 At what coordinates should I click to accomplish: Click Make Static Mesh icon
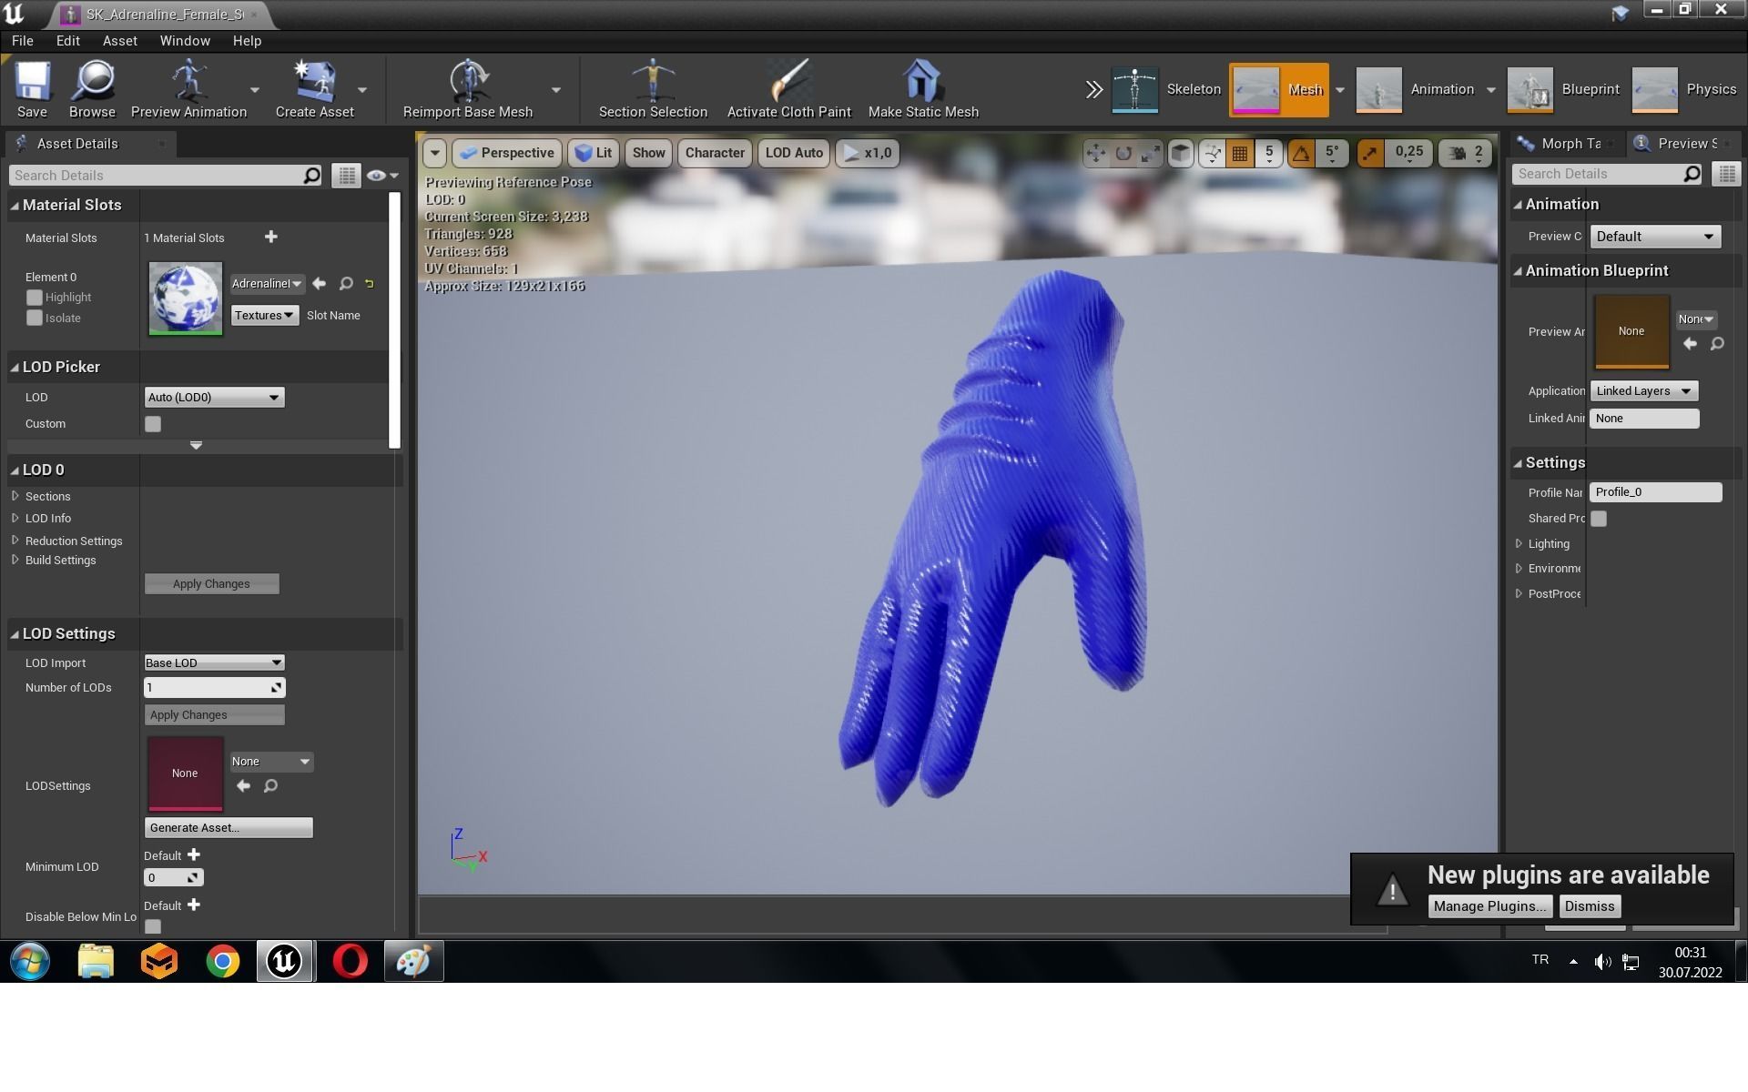tap(922, 82)
